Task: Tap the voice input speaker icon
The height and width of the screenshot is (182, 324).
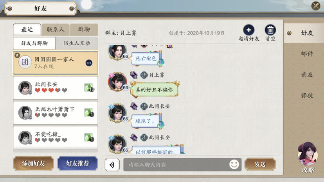Action: click(x=112, y=165)
